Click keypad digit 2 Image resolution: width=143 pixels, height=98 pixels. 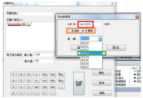(21, 87)
